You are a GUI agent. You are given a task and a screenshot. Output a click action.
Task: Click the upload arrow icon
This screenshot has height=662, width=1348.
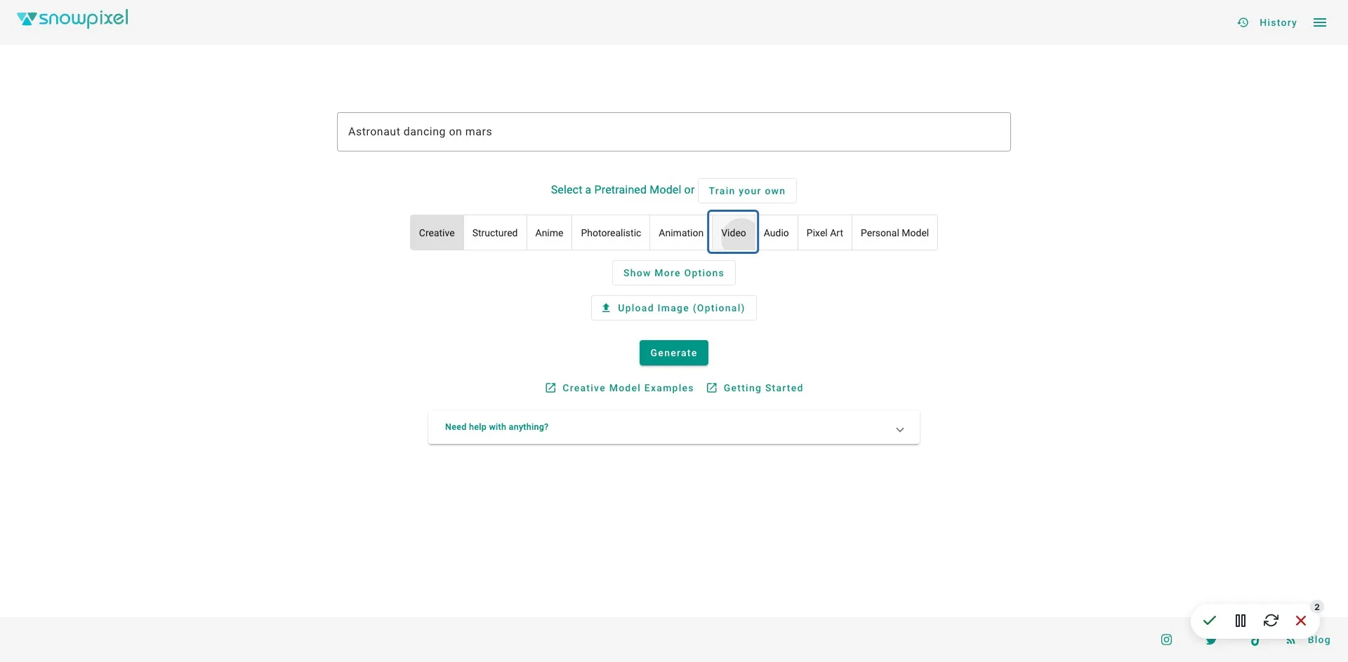(606, 308)
